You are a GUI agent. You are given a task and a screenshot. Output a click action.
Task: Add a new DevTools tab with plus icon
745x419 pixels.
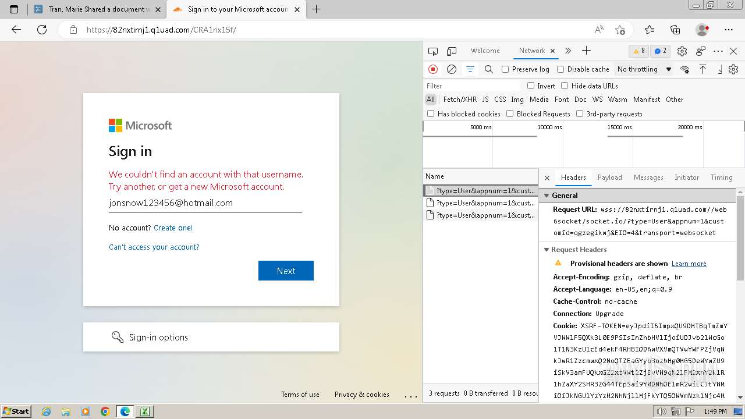pos(586,51)
